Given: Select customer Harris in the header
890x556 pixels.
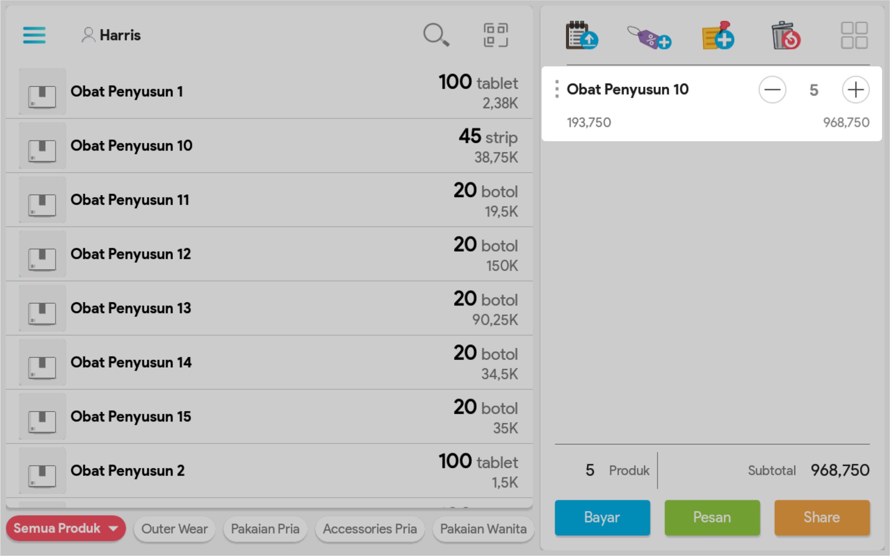Looking at the screenshot, I should coord(111,35).
